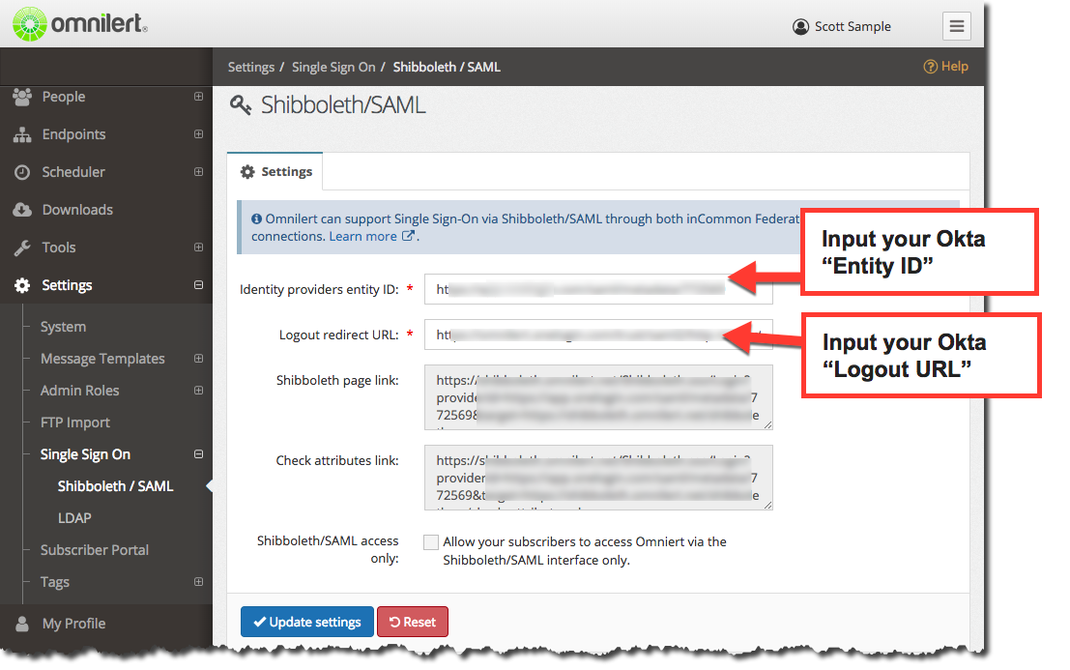Image resolution: width=1070 pixels, height=670 pixels.
Task: Focus the Logout redirect URL field
Action: click(598, 335)
